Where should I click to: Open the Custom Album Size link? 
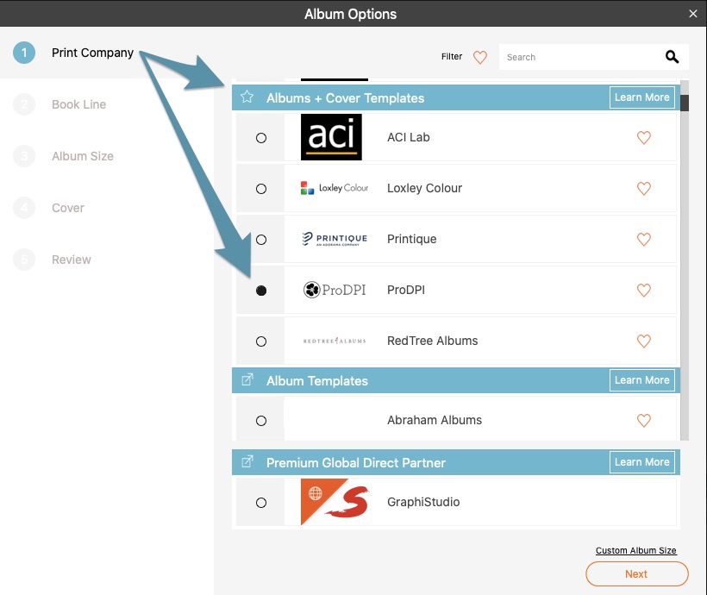[635, 550]
